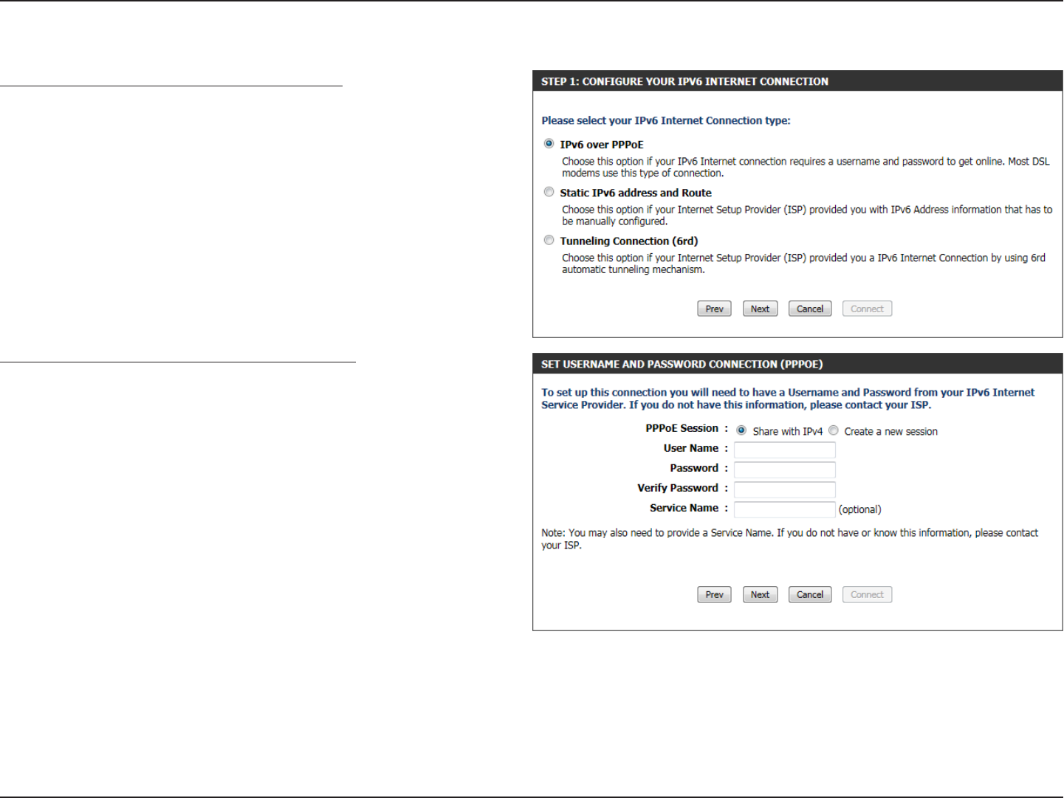Select Tunneling Connection (6rd) radio button

[x=549, y=240]
